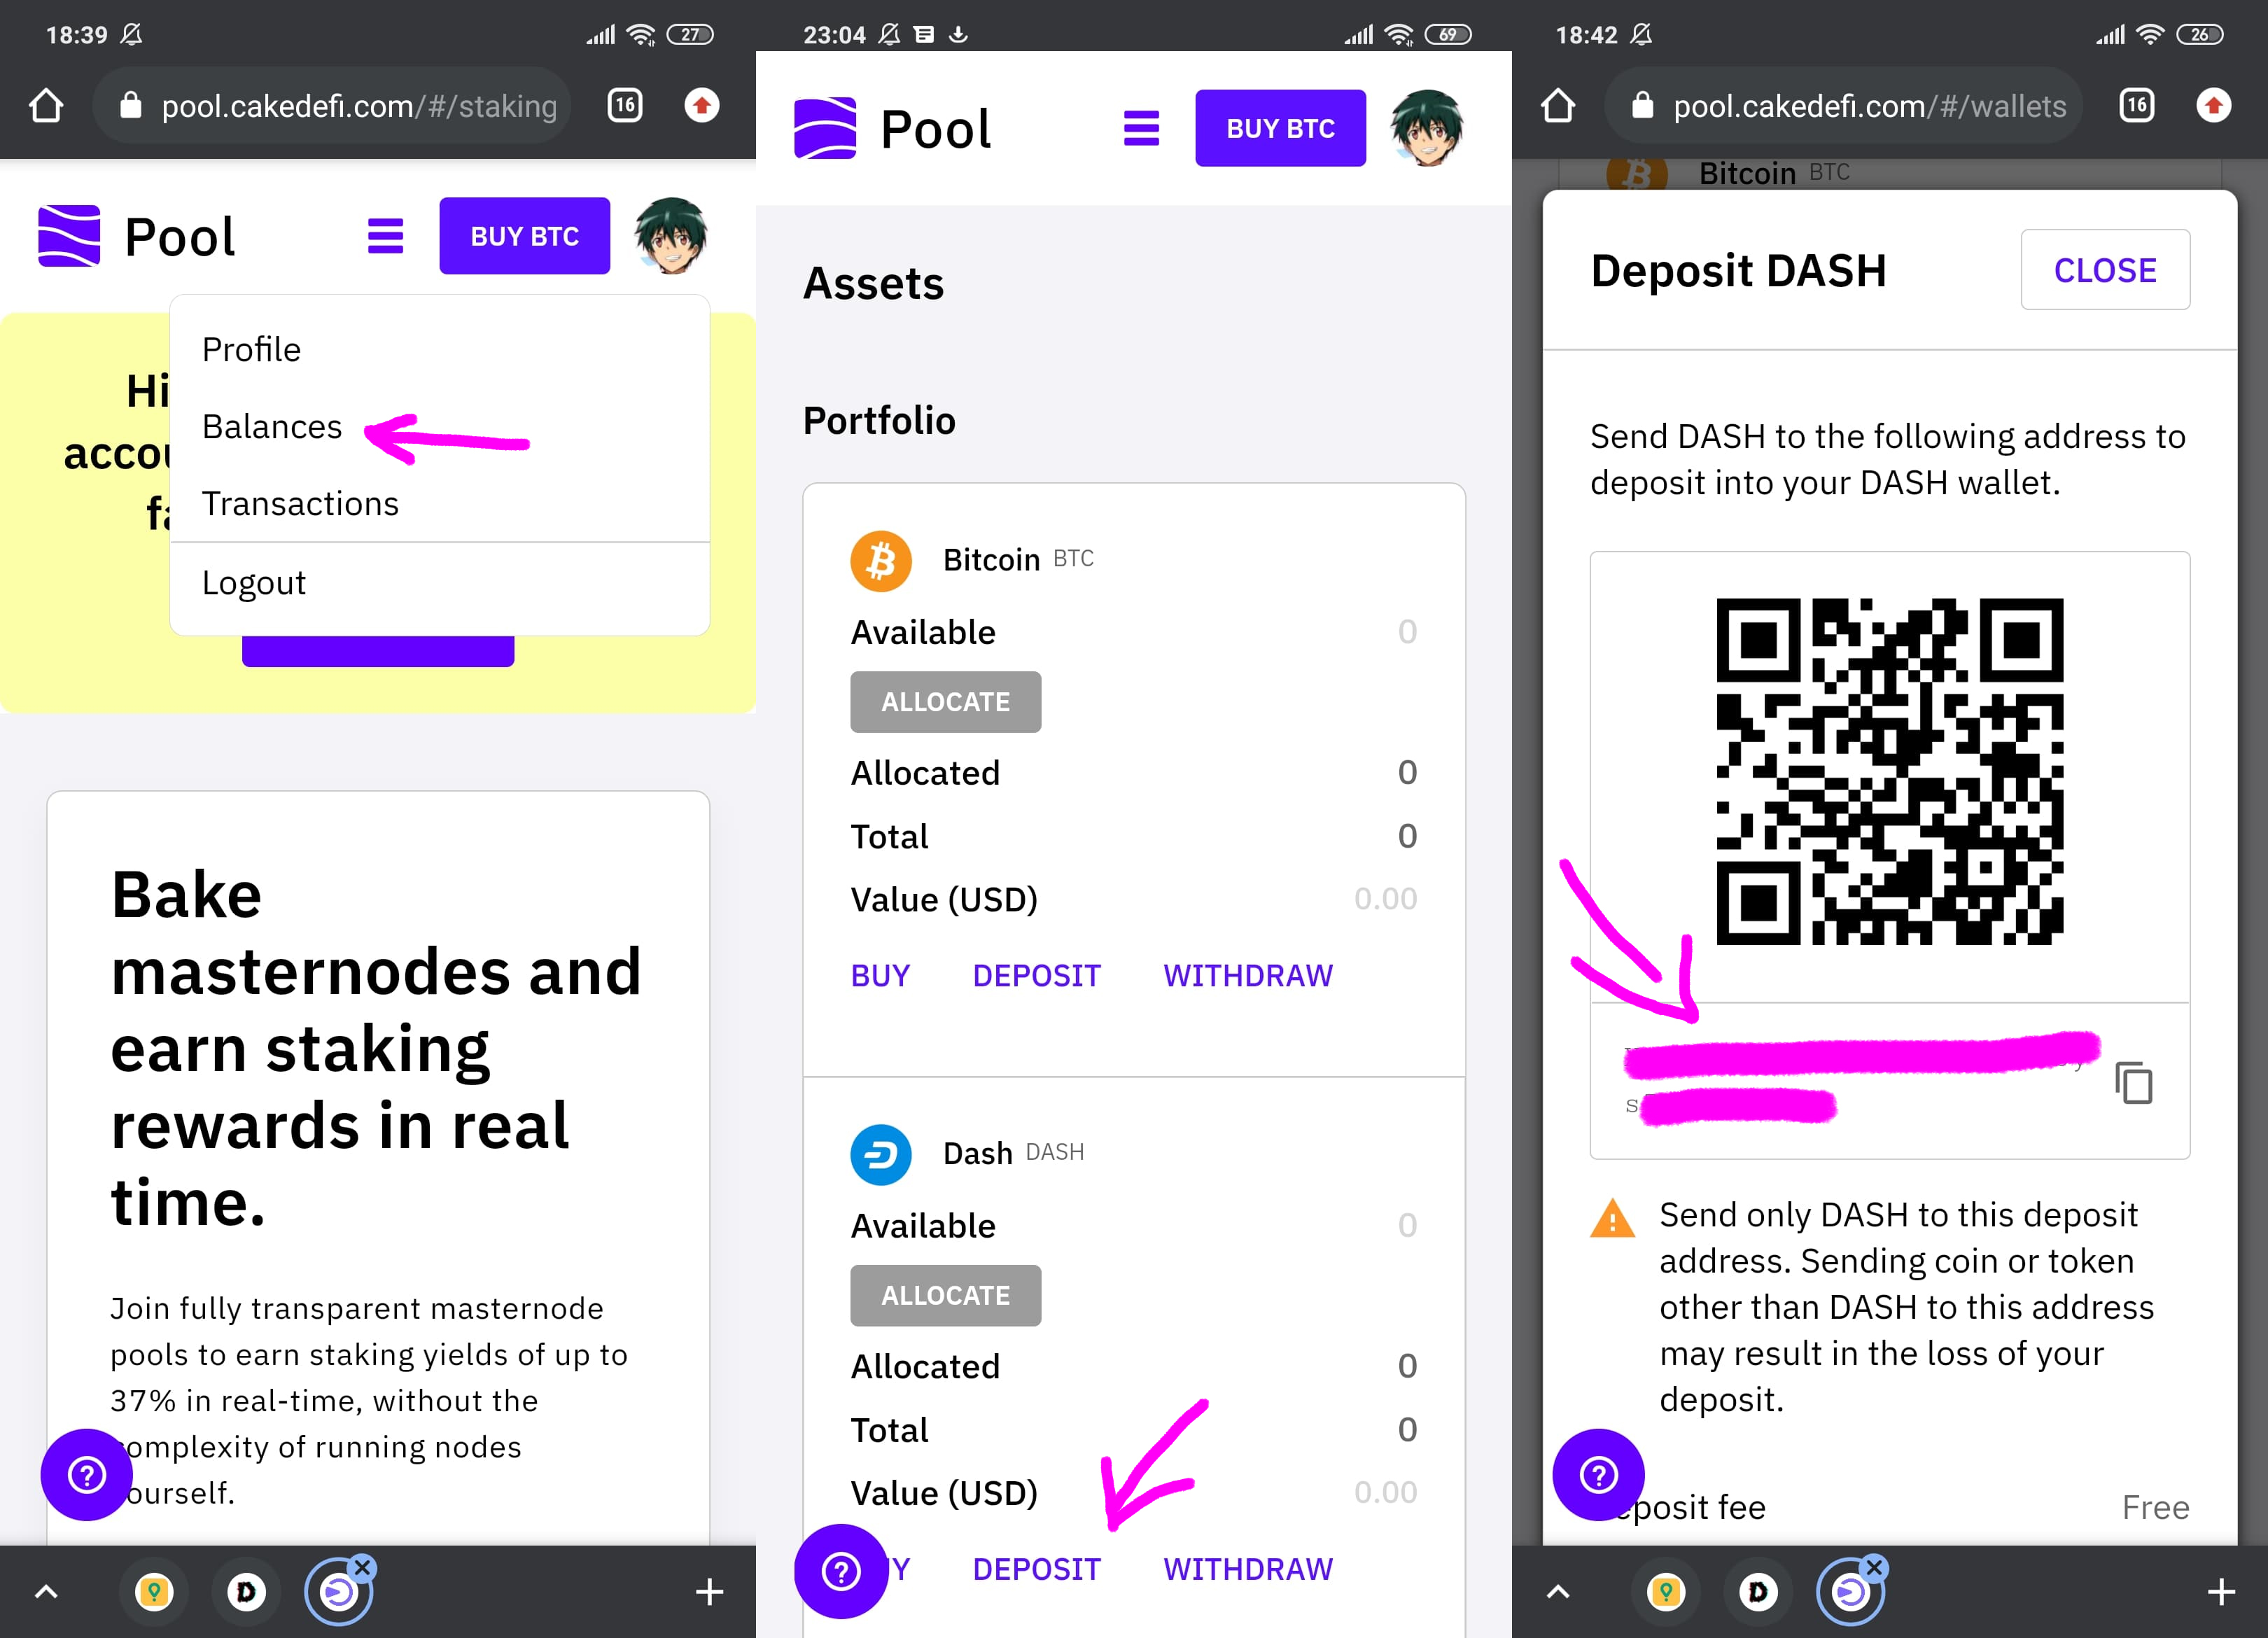Click the help chat bubble in the left screenshot
Viewport: 2268px width, 1638px height.
tap(87, 1474)
